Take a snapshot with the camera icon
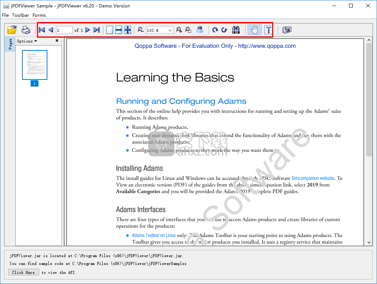The height and width of the screenshot is (284, 377). point(287,30)
